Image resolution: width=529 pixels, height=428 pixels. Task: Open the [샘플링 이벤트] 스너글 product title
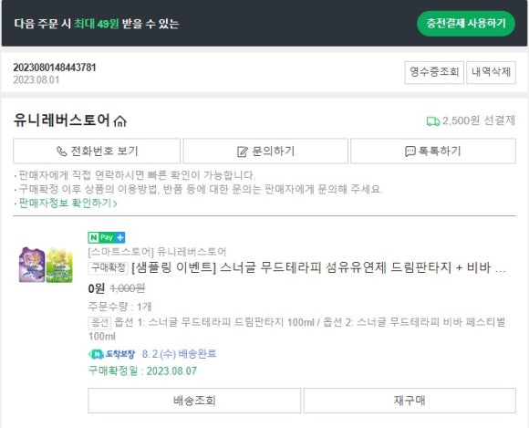pyautogui.click(x=318, y=268)
